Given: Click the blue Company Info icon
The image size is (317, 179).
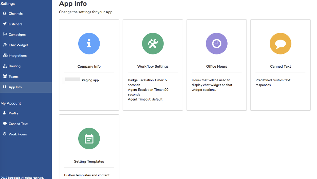Looking at the screenshot, I should (89, 44).
